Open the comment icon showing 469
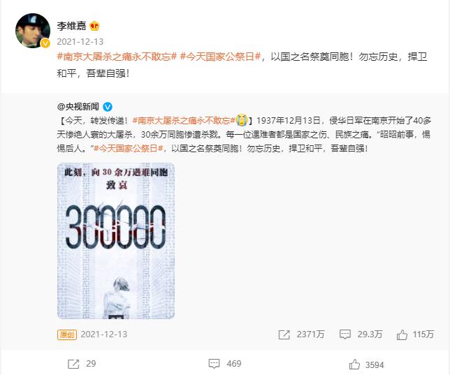Viewport: 450px width, 375px height. (225, 364)
